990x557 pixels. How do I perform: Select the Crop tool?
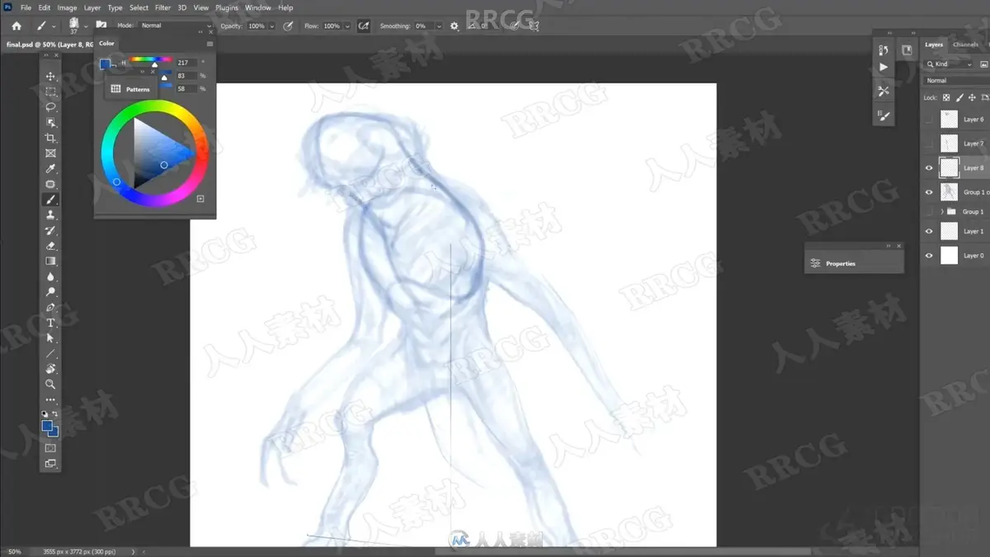click(x=50, y=138)
